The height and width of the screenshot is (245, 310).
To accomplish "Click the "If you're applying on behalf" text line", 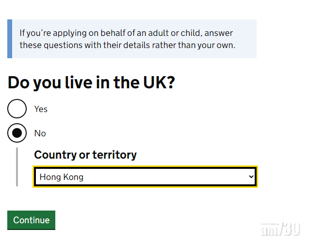I will tap(126, 33).
